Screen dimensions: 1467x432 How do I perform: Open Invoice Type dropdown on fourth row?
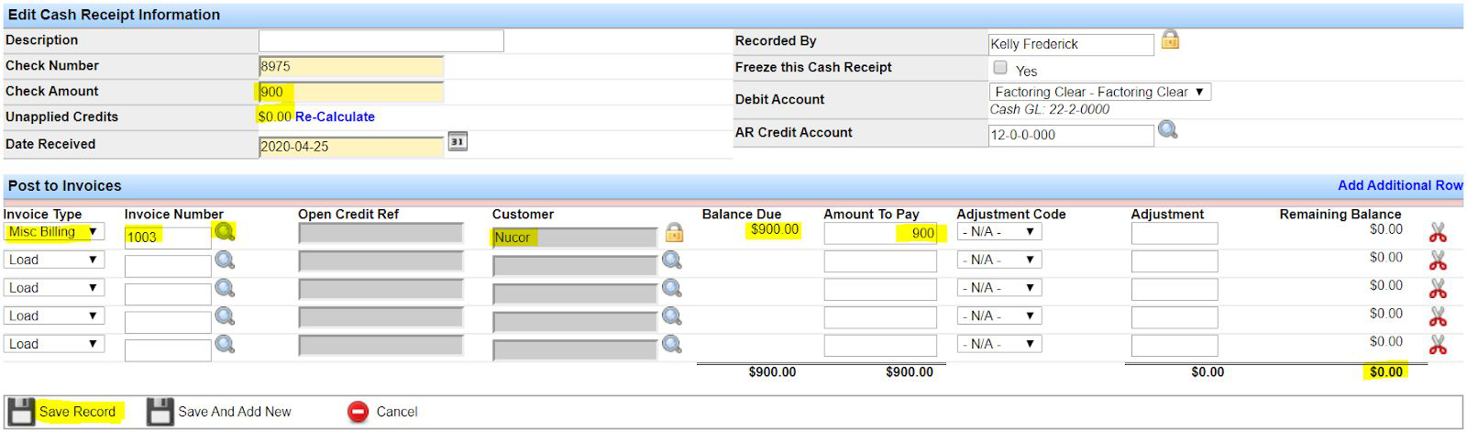point(54,316)
